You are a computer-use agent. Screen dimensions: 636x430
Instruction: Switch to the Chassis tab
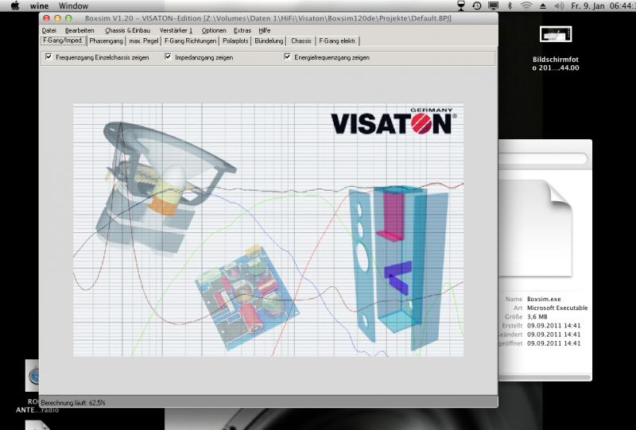tap(301, 41)
